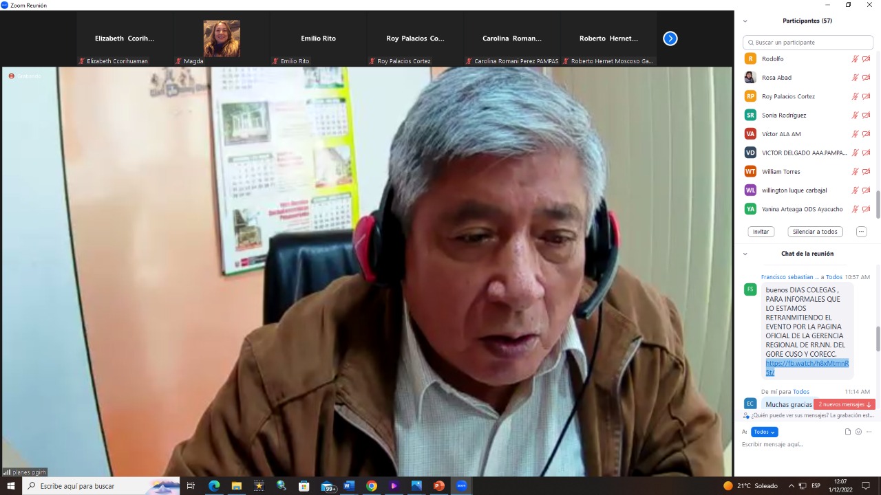Open chat more options ellipsis
The width and height of the screenshot is (881, 495).
click(x=869, y=432)
